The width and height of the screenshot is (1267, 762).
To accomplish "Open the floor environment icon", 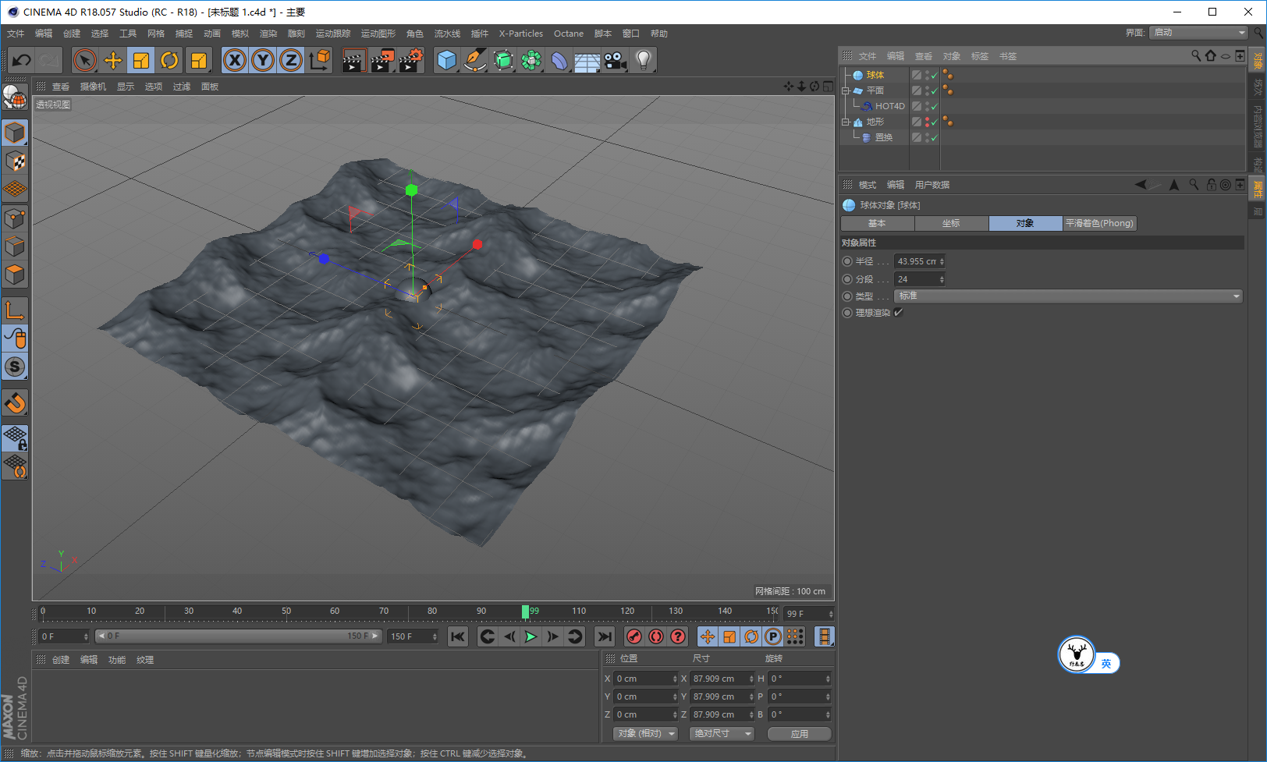I will tap(587, 60).
